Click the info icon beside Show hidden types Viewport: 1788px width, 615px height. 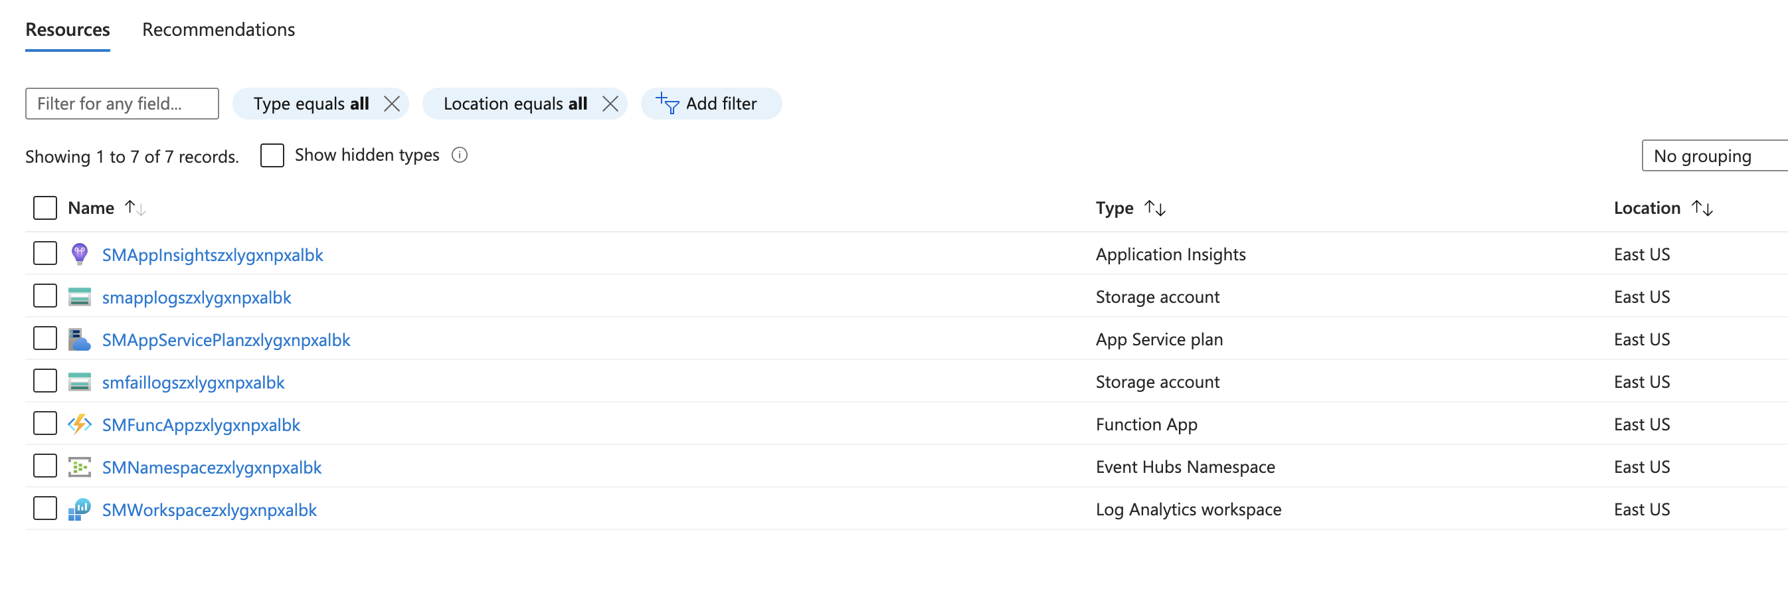460,155
